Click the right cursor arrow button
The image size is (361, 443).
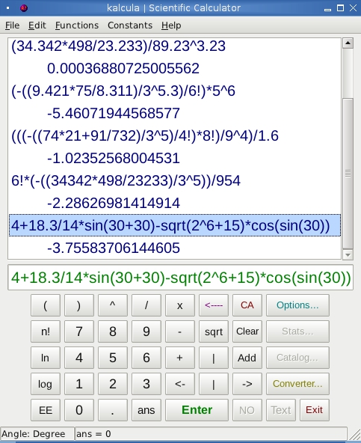click(247, 384)
